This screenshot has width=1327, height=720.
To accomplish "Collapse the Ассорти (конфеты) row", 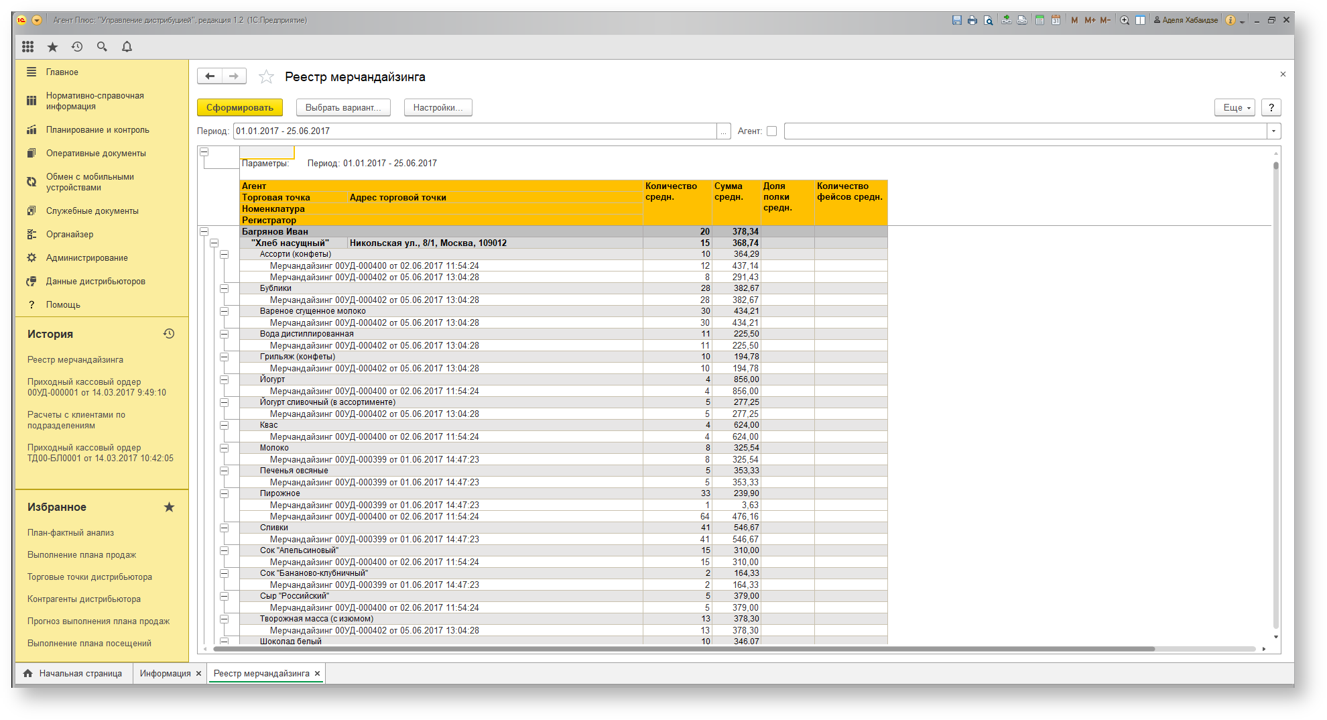I will [x=224, y=255].
